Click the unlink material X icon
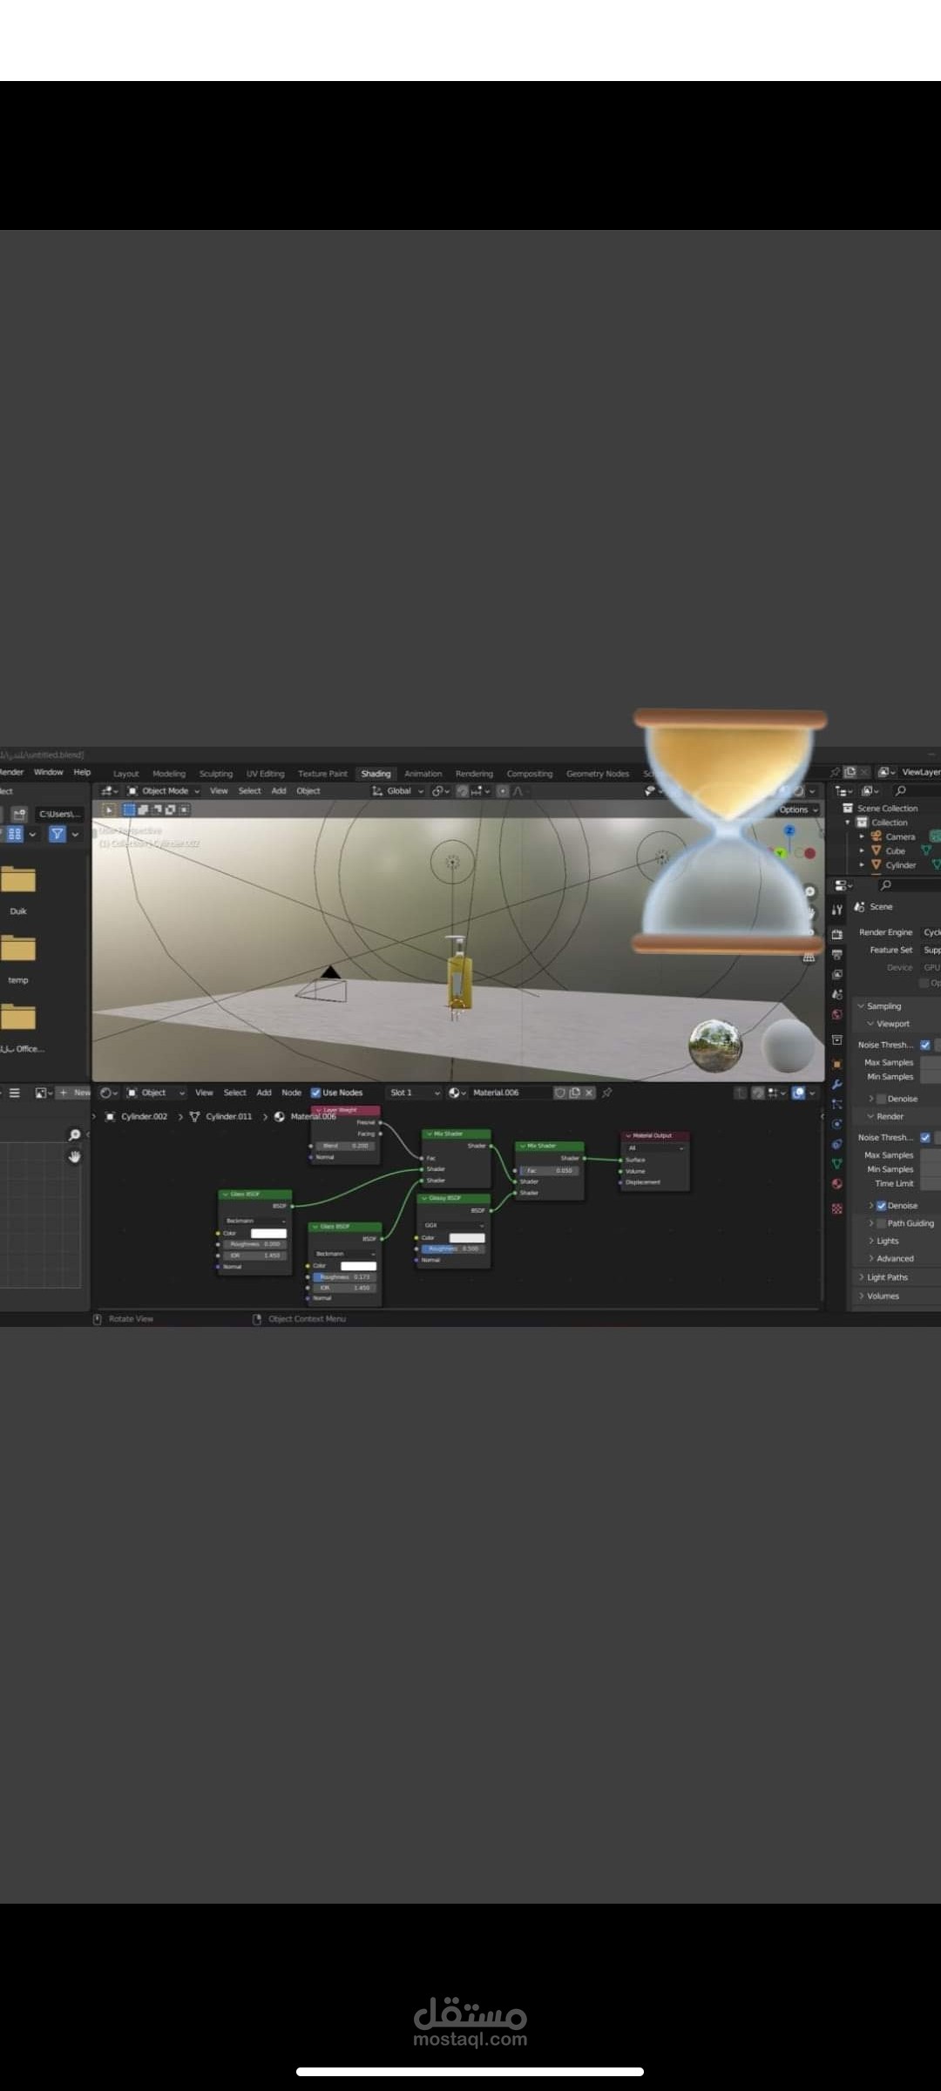 [589, 1093]
